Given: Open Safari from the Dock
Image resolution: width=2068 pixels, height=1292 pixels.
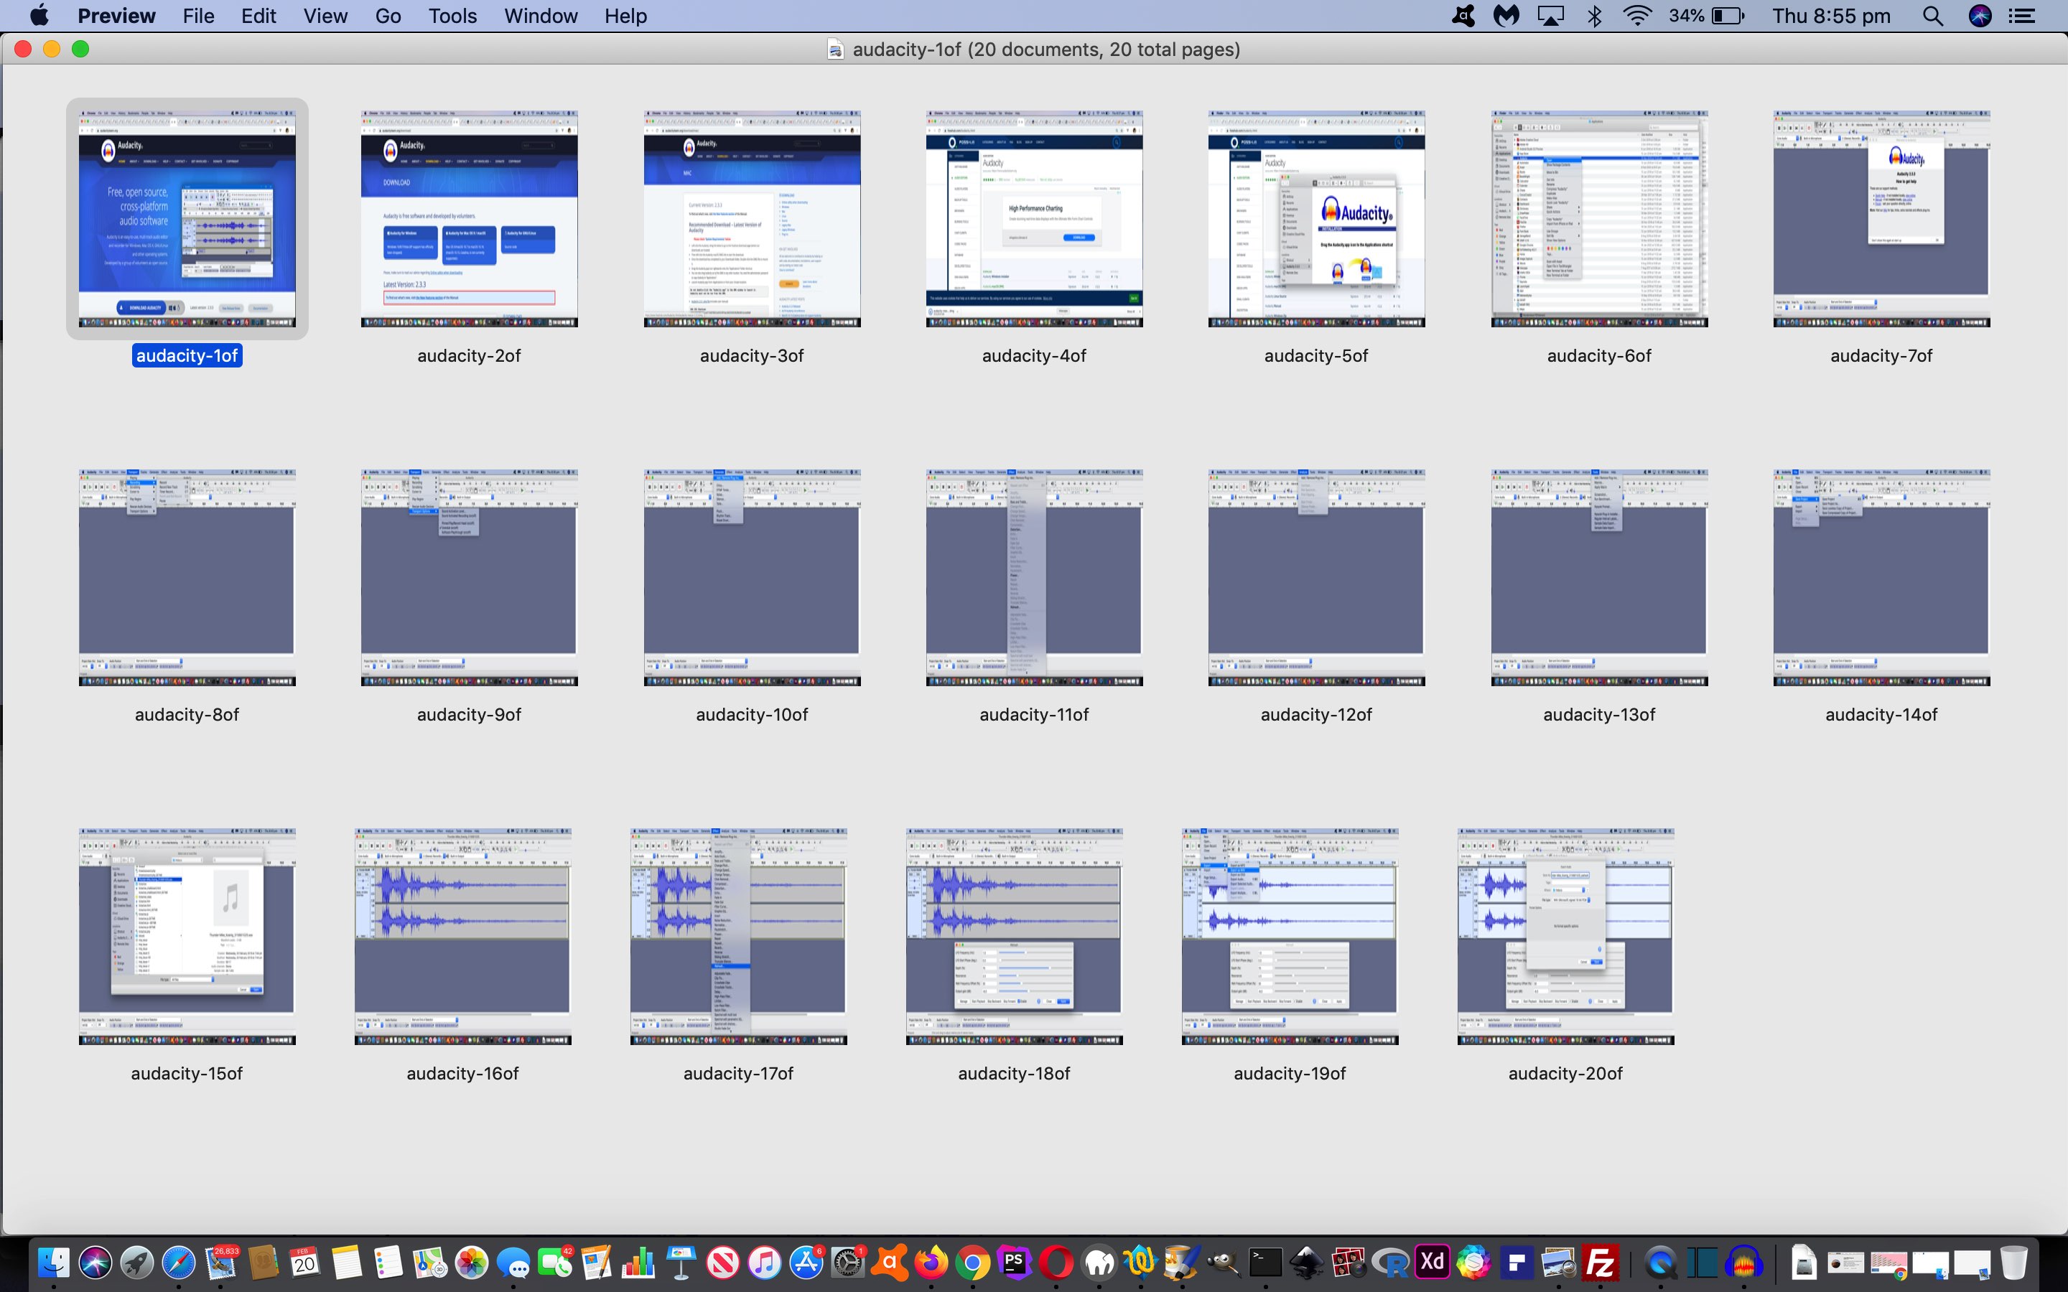Looking at the screenshot, I should [x=179, y=1262].
